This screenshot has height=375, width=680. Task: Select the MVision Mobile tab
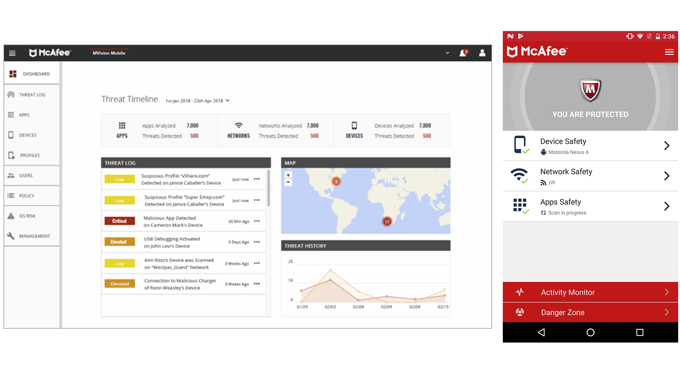pos(109,53)
